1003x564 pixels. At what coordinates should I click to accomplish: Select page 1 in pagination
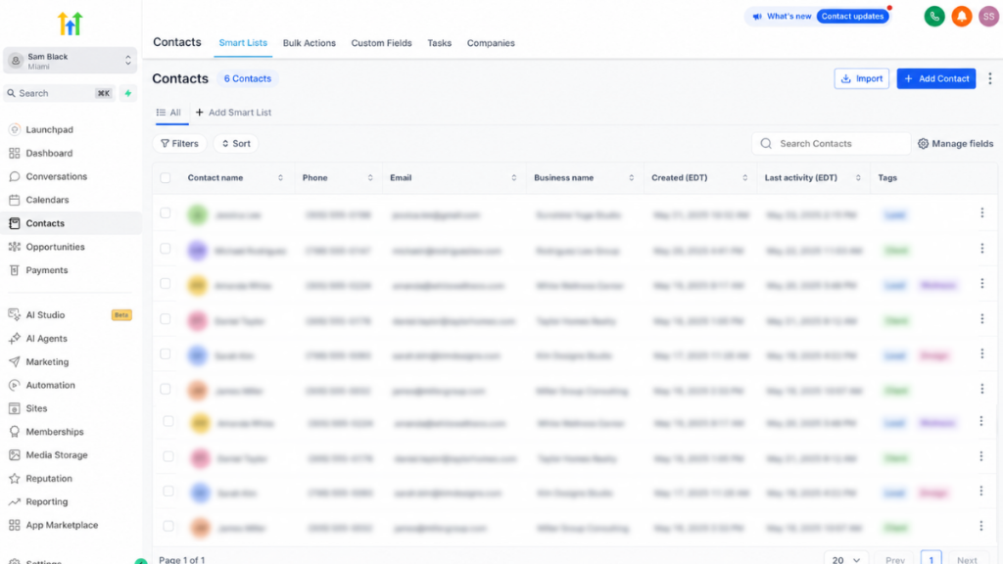click(931, 559)
